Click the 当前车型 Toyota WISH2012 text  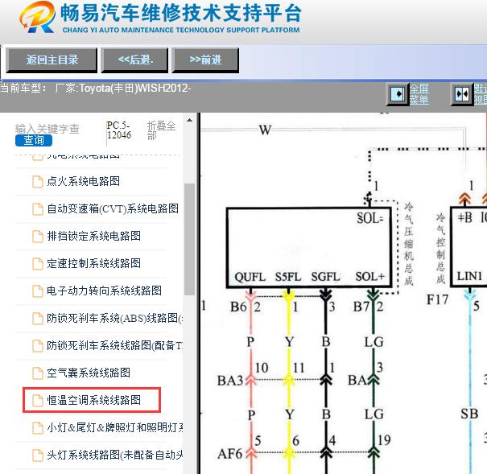pos(95,89)
